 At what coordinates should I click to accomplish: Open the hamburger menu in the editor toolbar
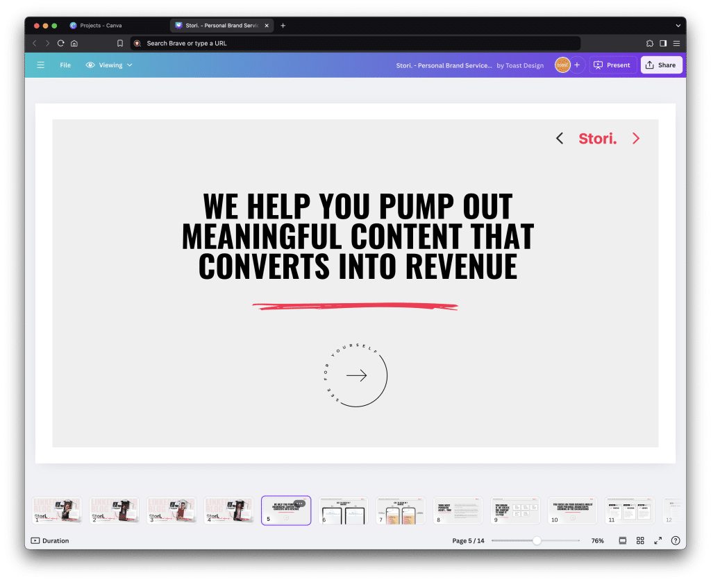40,65
